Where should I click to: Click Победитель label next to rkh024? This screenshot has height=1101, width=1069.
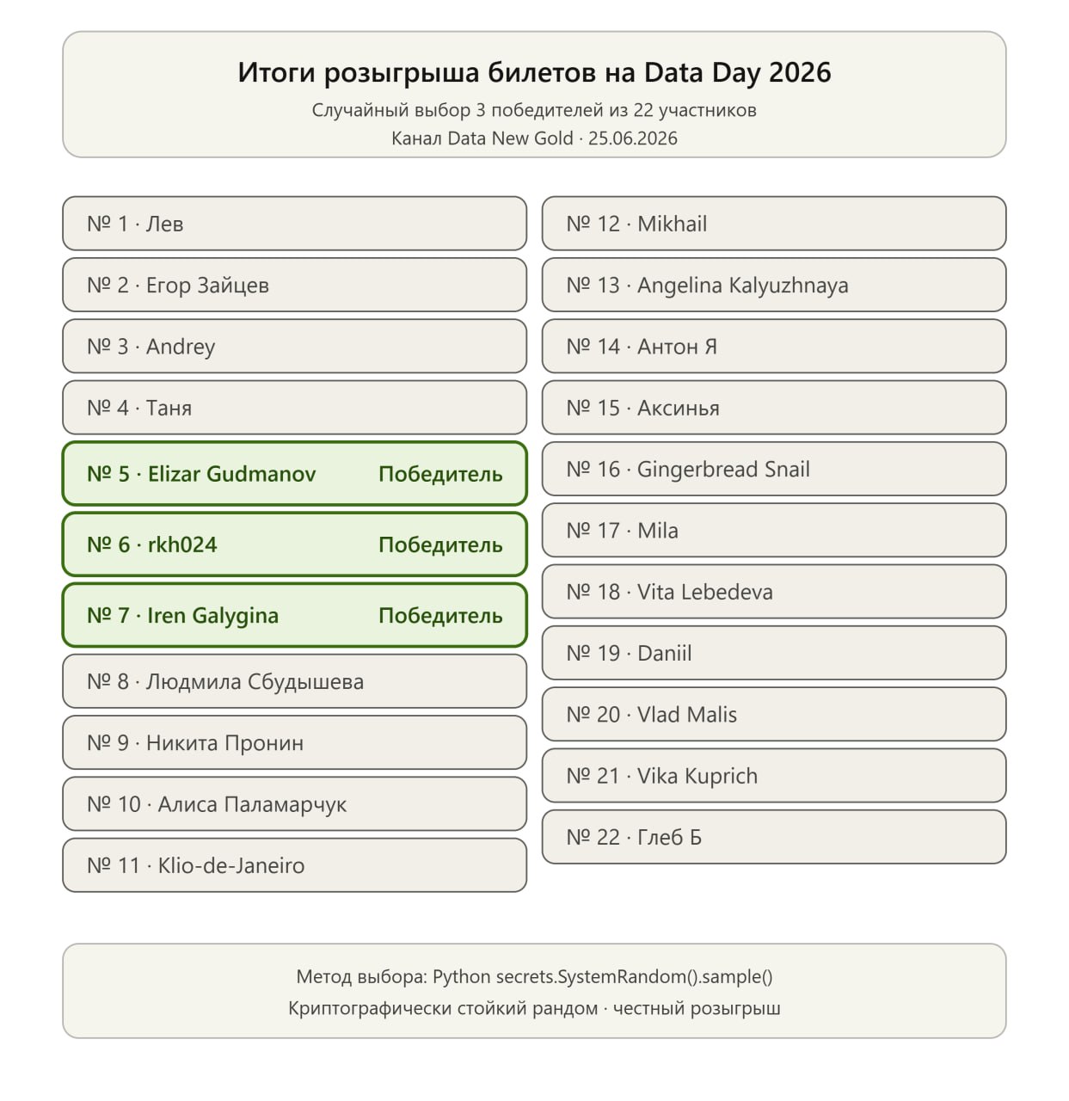coord(440,544)
